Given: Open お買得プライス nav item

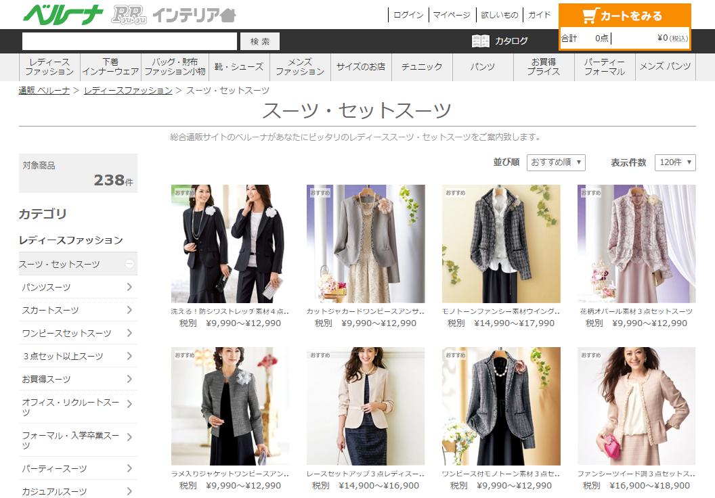Looking at the screenshot, I should (x=544, y=67).
